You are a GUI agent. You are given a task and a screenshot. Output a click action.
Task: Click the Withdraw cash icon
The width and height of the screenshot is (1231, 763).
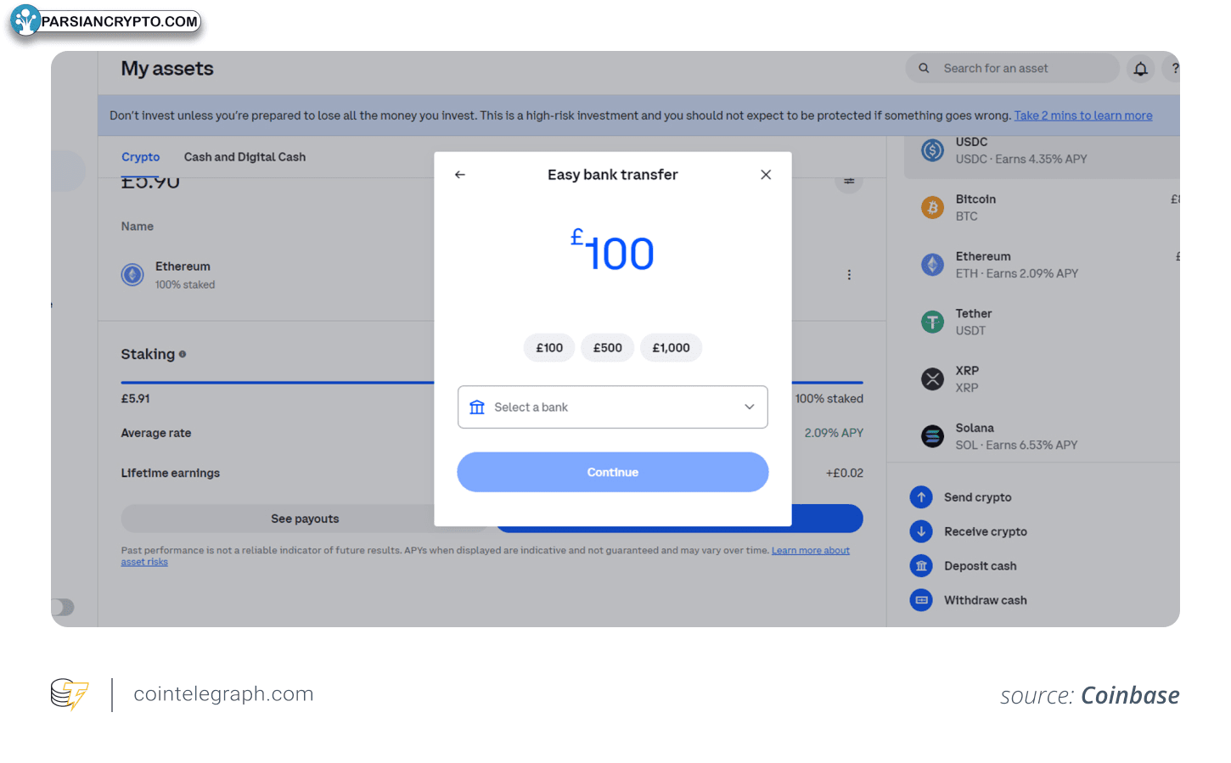(x=921, y=600)
